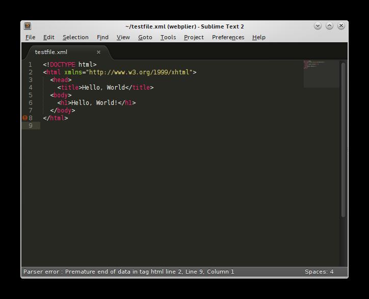Viewport: 369px width, 299px height.
Task: Close the Sublime Text window
Action: point(341,26)
